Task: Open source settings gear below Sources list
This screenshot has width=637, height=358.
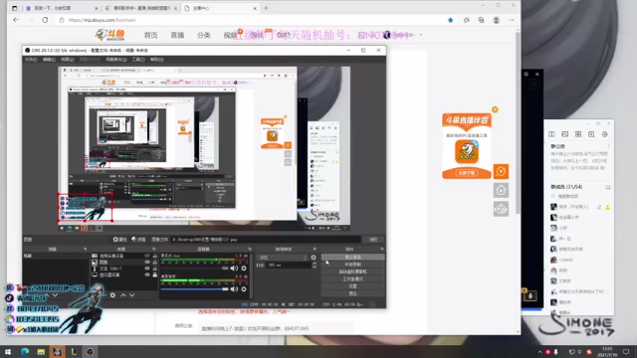Action: pyautogui.click(x=112, y=295)
